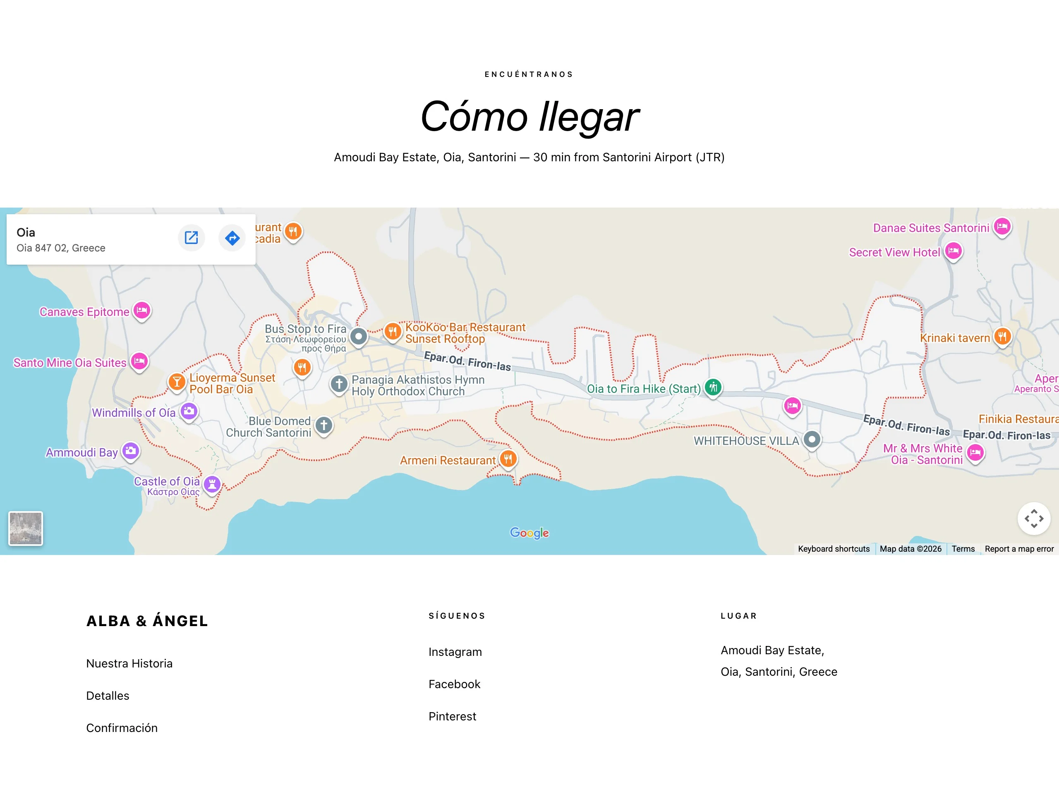Click the KooKoo Bar Restaurant pin

393,331
